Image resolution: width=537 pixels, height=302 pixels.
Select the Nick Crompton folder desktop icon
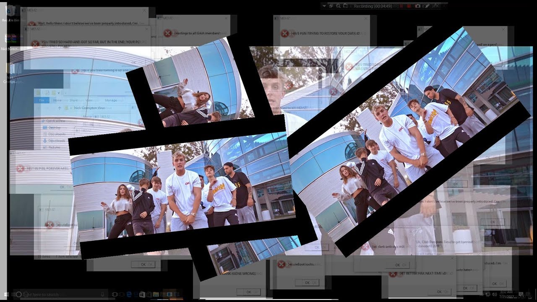coord(11,73)
